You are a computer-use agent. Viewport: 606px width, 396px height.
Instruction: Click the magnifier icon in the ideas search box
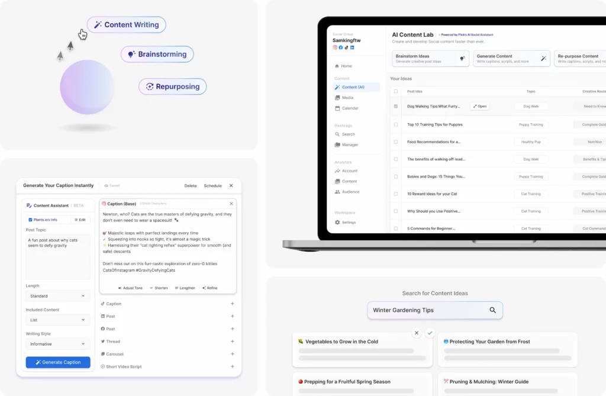(x=492, y=310)
